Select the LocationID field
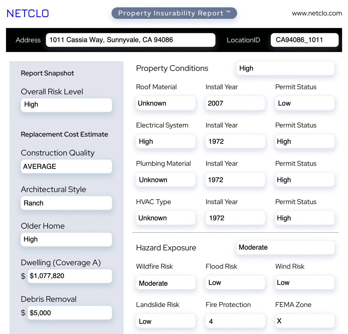348x334 pixels. point(304,40)
